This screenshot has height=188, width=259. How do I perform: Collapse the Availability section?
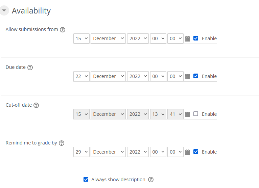tap(4, 11)
